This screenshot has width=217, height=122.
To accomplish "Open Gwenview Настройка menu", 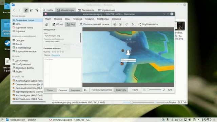I will click(x=103, y=19).
